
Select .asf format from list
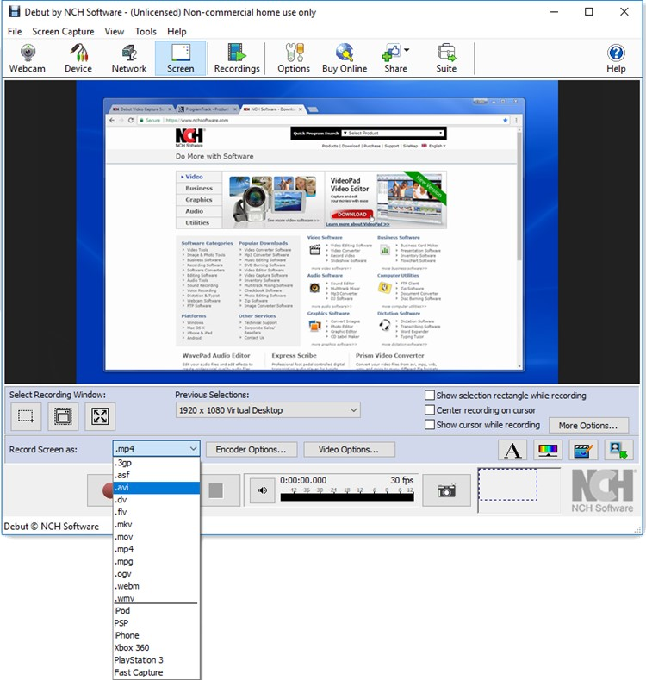coord(157,475)
